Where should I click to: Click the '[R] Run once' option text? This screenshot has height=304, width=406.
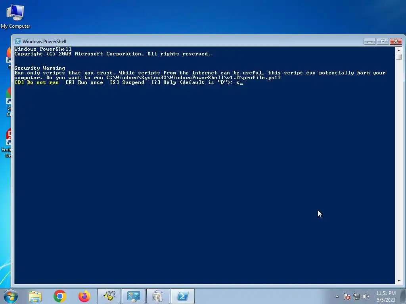point(84,82)
